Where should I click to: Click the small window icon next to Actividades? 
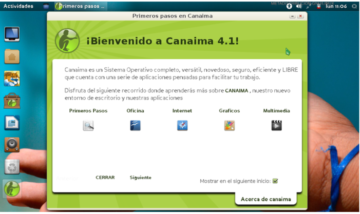point(46,6)
